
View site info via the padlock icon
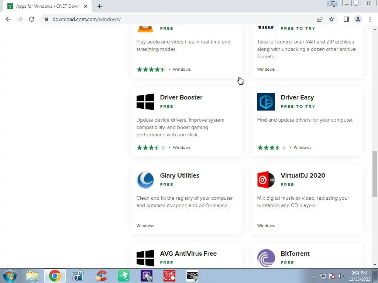point(47,19)
